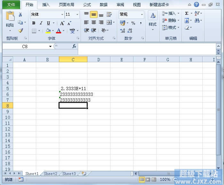Click the Clear eraser icon
Image resolution: width=224 pixels, height=185 pixels.
(x=187, y=28)
